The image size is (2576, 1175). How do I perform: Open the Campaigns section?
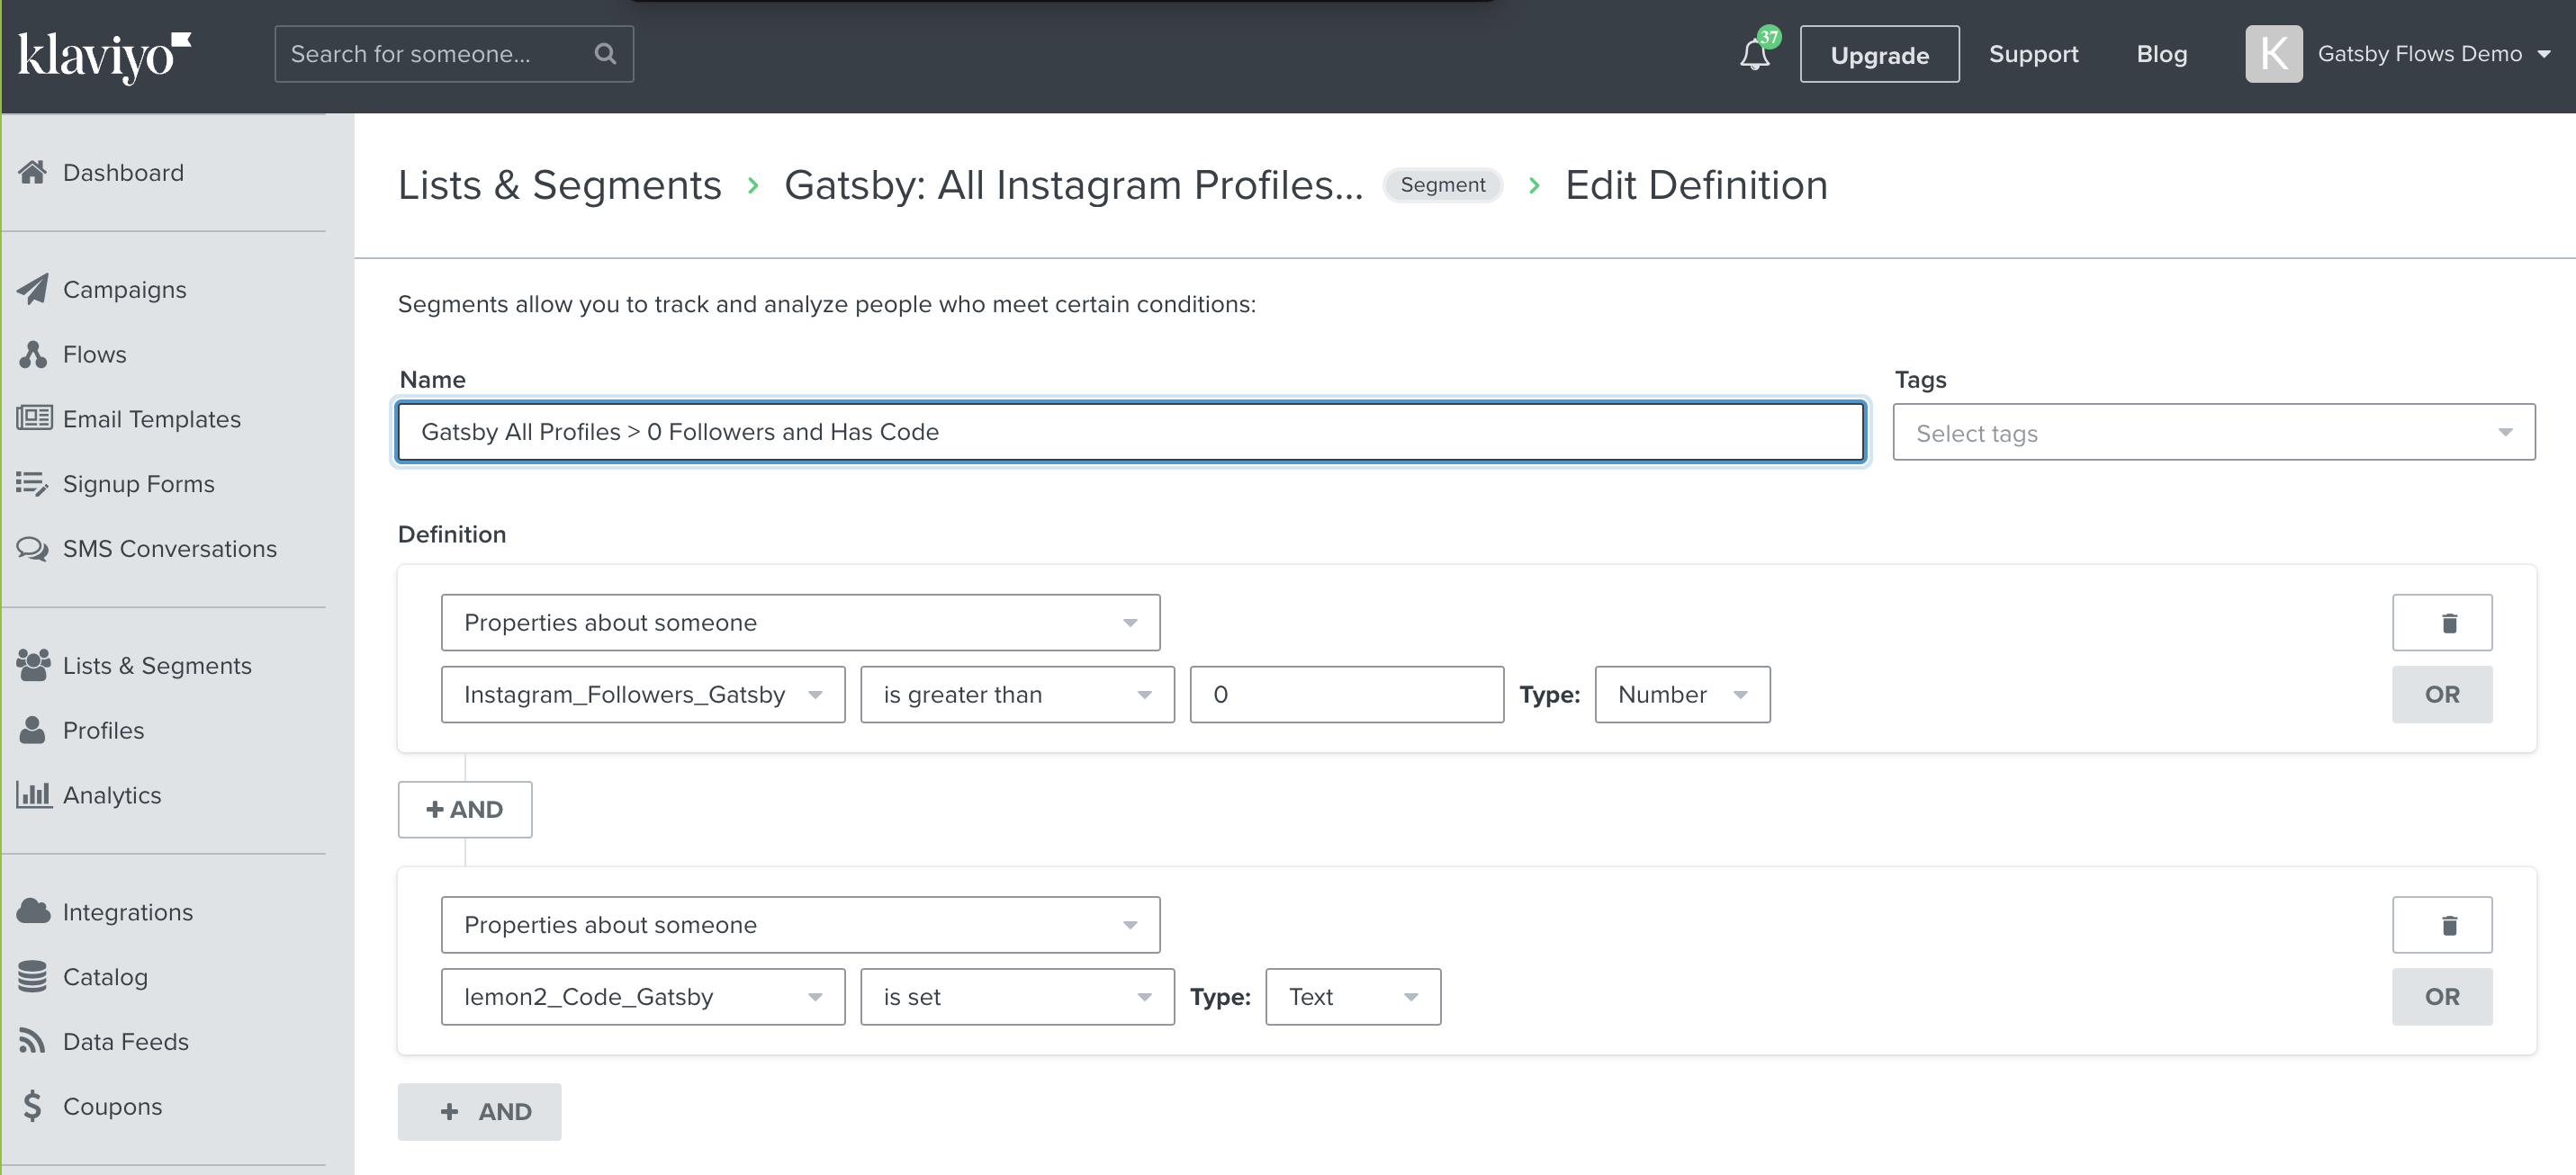click(124, 289)
